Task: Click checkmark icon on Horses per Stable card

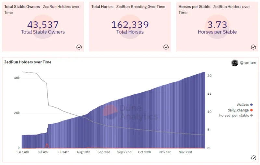Action: point(253,47)
